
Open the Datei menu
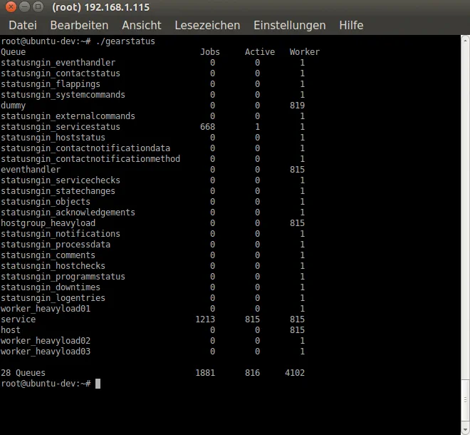click(23, 25)
